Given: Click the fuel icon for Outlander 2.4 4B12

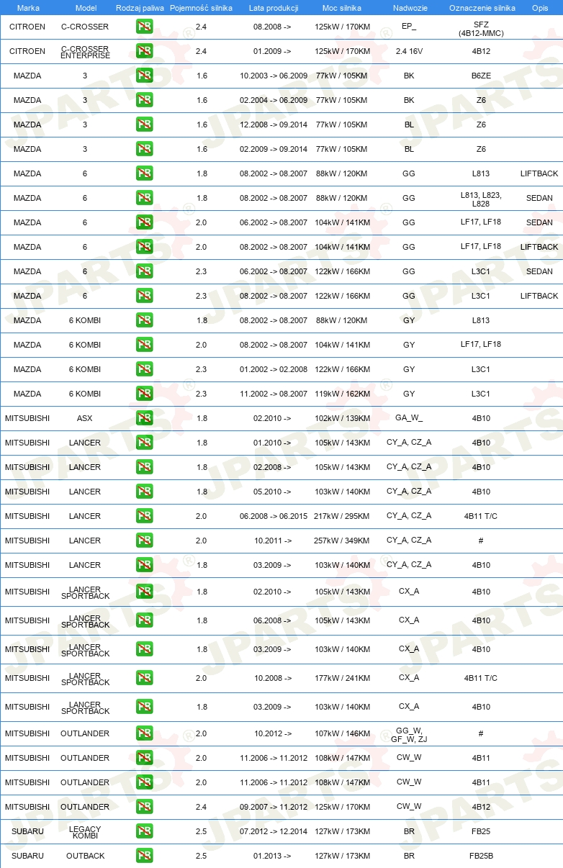Looking at the screenshot, I should pos(144,808).
